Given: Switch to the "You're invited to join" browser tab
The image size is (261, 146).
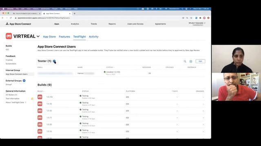Looking at the screenshot, I should (x=26, y=13).
